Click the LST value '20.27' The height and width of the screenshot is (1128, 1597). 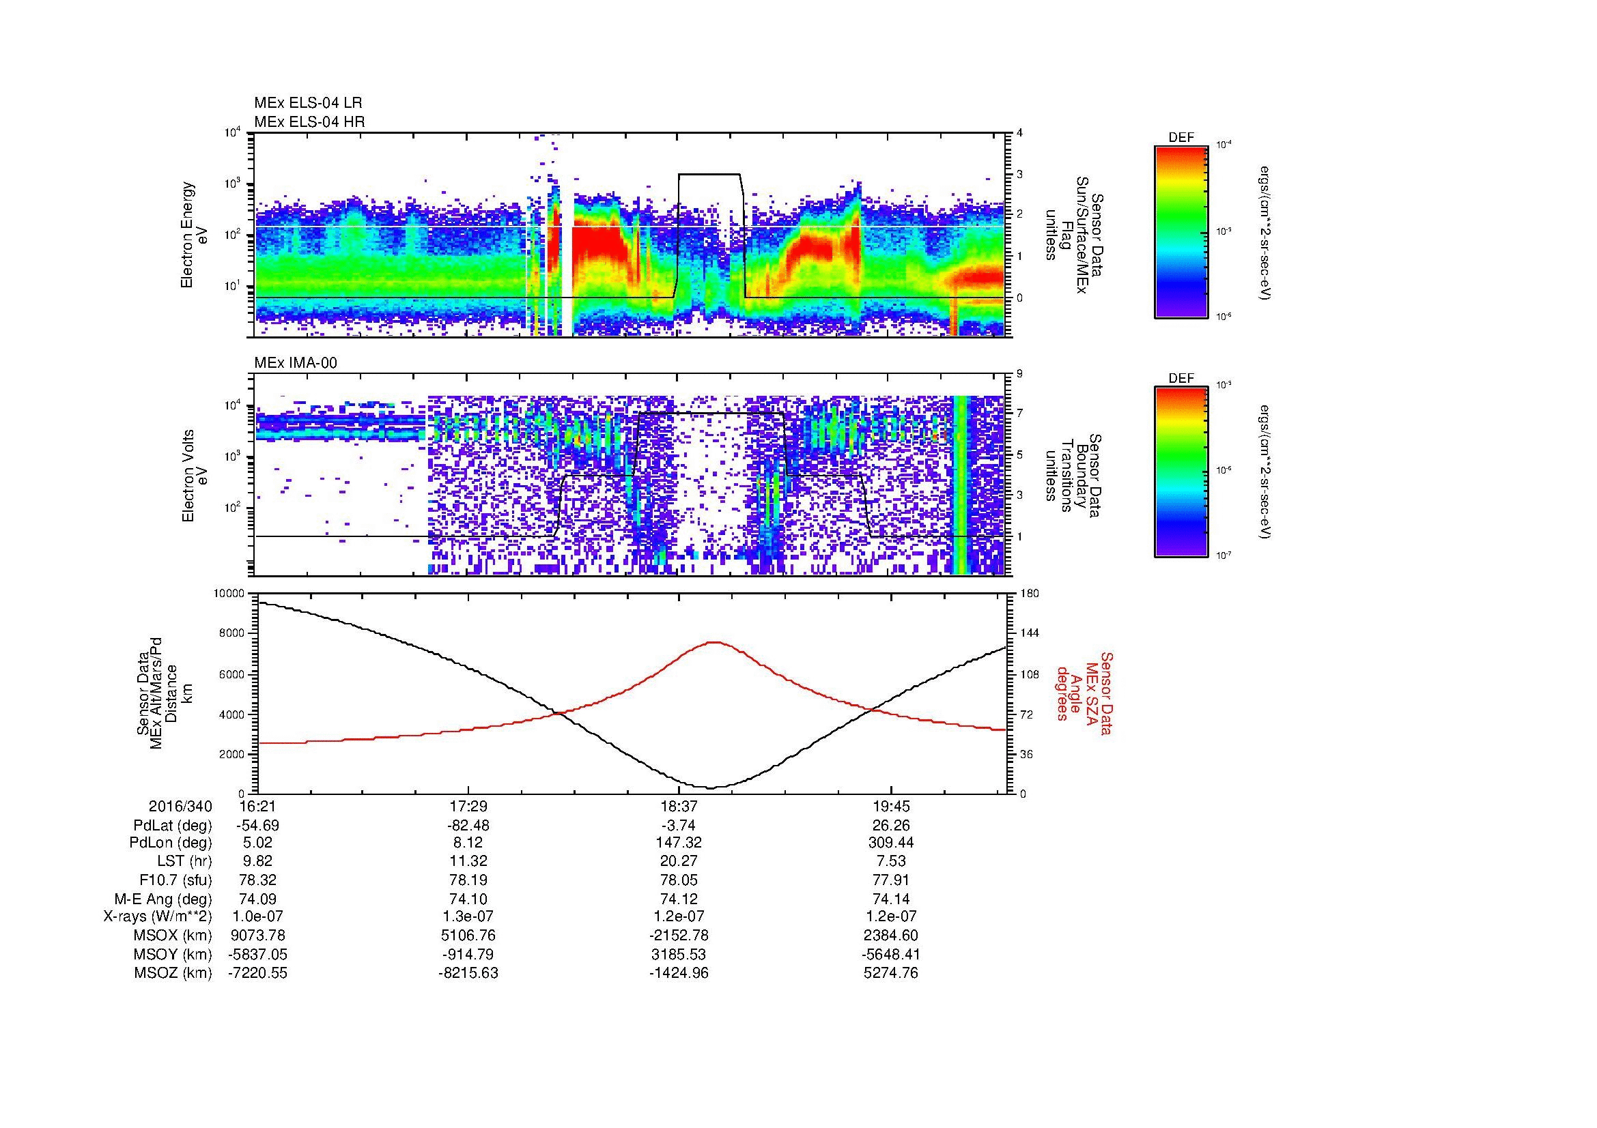coord(679,862)
